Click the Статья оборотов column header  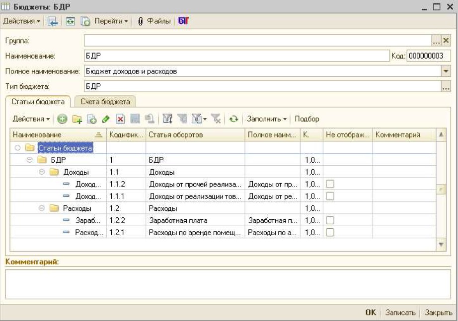point(195,135)
